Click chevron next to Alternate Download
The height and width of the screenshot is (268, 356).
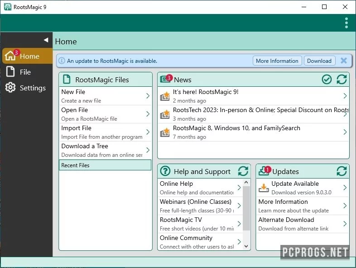point(345,224)
